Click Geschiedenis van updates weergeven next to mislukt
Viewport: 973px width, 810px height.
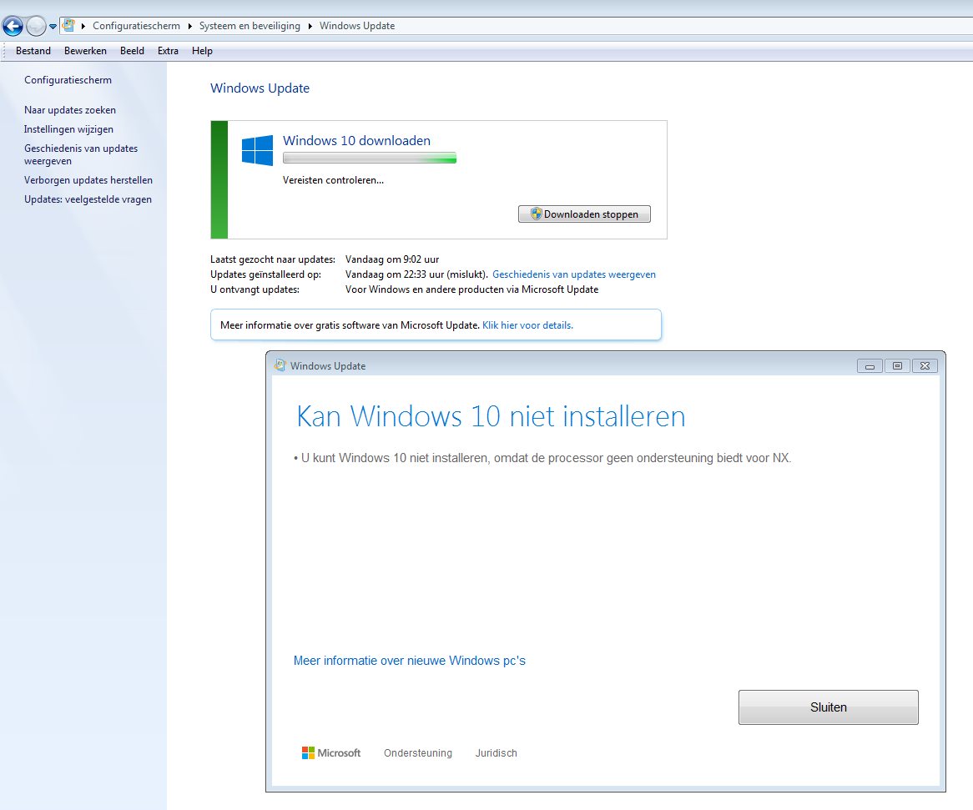(x=573, y=274)
